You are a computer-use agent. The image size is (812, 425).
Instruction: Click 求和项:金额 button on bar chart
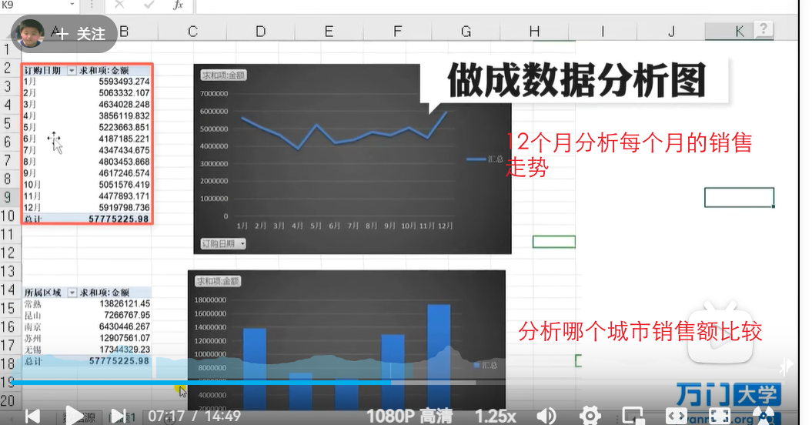coord(218,282)
